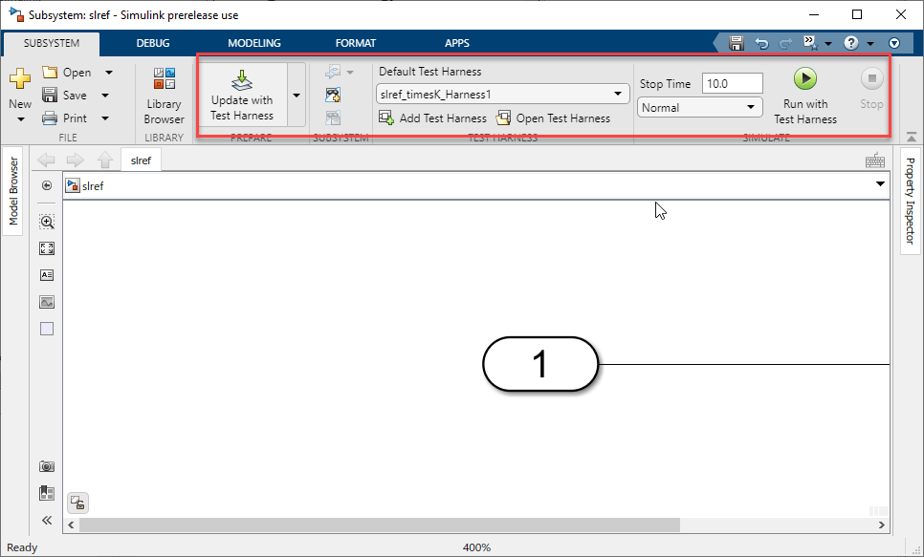Click the screenshot camera icon
Viewport: 924px width, 557px height.
(47, 466)
